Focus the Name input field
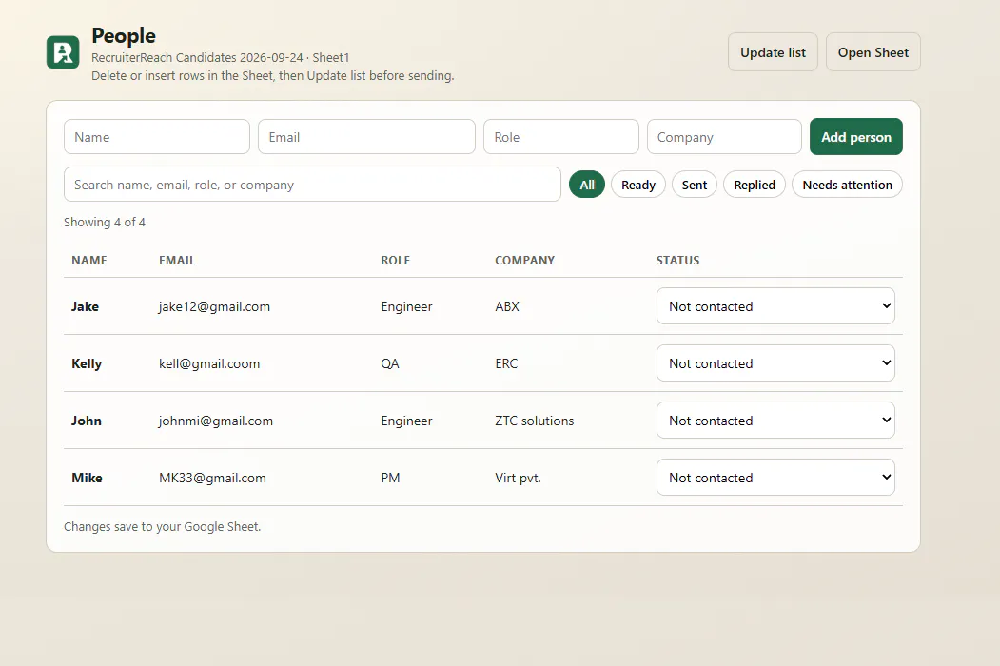 (157, 136)
